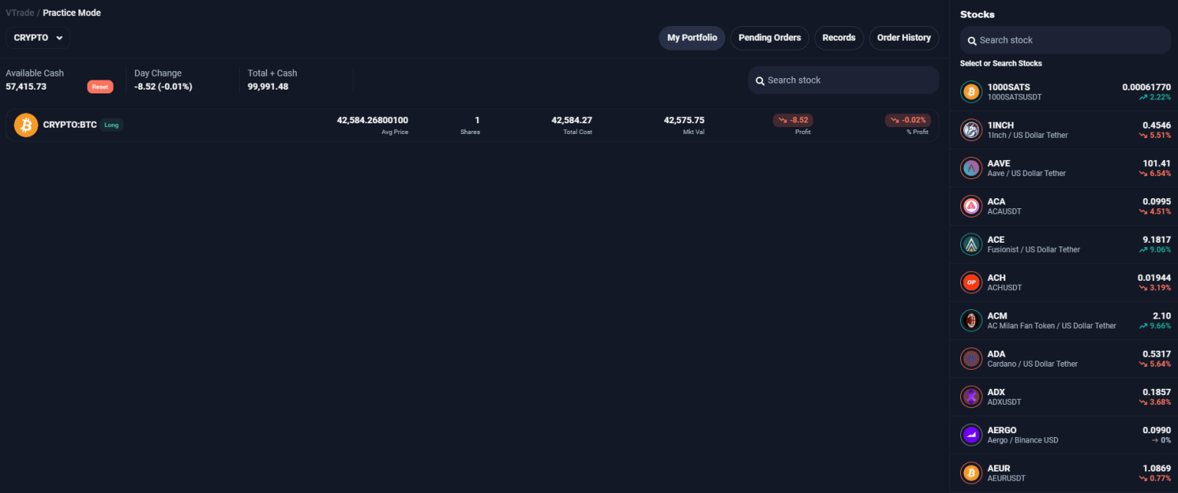This screenshot has width=1178, height=493.
Task: Click the search magnifier icon in the Stocks panel
Action: [x=972, y=40]
